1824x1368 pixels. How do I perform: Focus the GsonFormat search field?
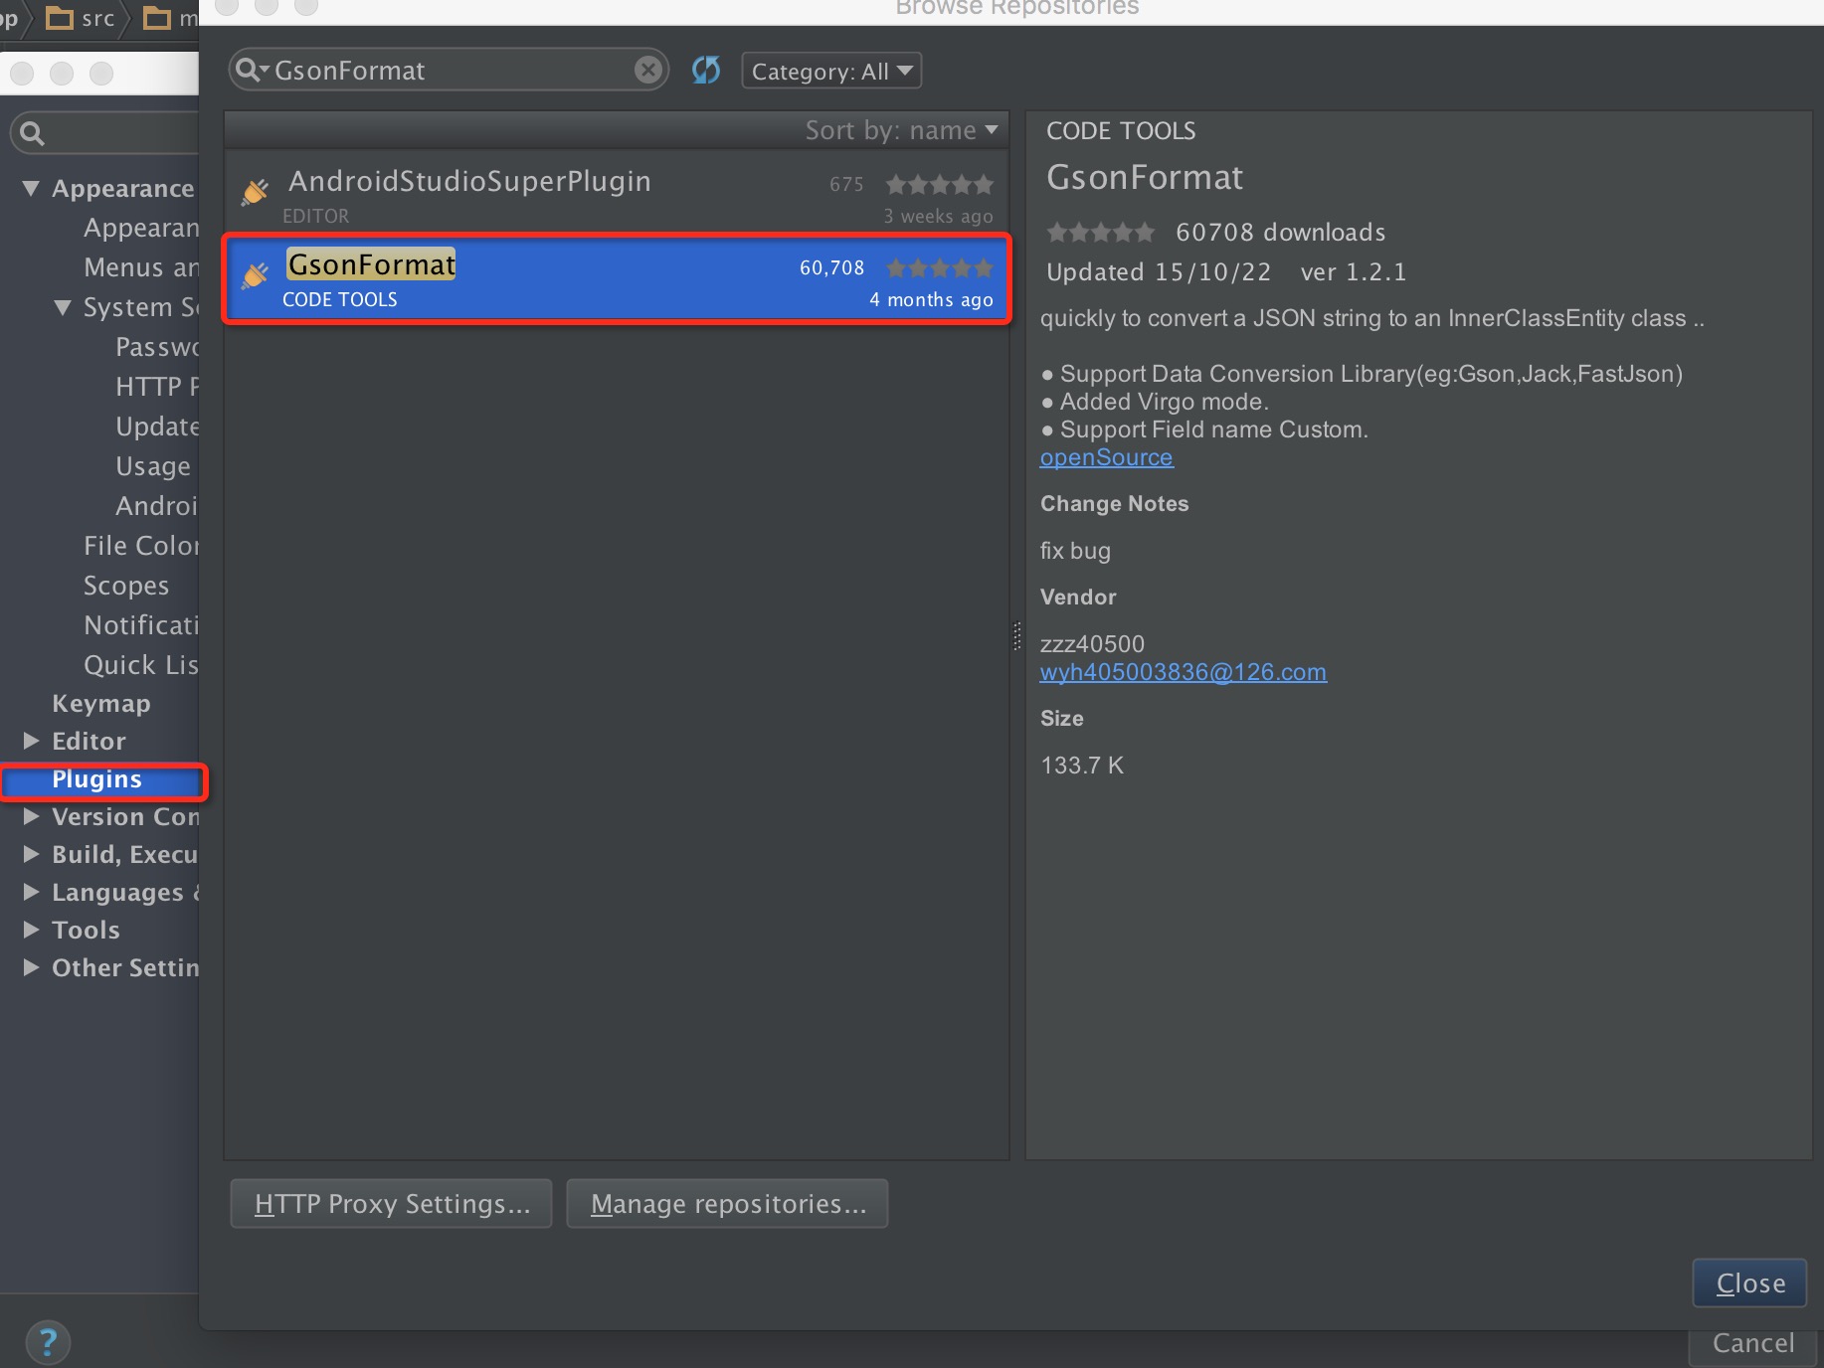coord(449,71)
